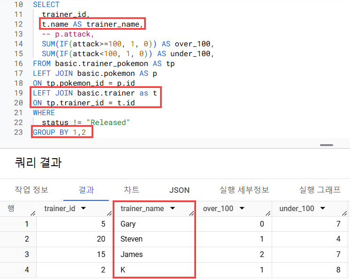The image size is (350, 279).
Task: Place cursor on t.name AS trainer_name line
Action: coord(92,24)
